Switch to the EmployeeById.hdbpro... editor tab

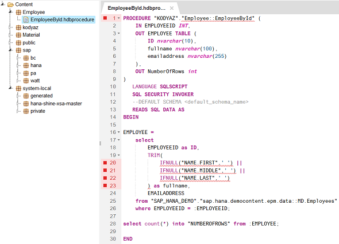pos(137,8)
